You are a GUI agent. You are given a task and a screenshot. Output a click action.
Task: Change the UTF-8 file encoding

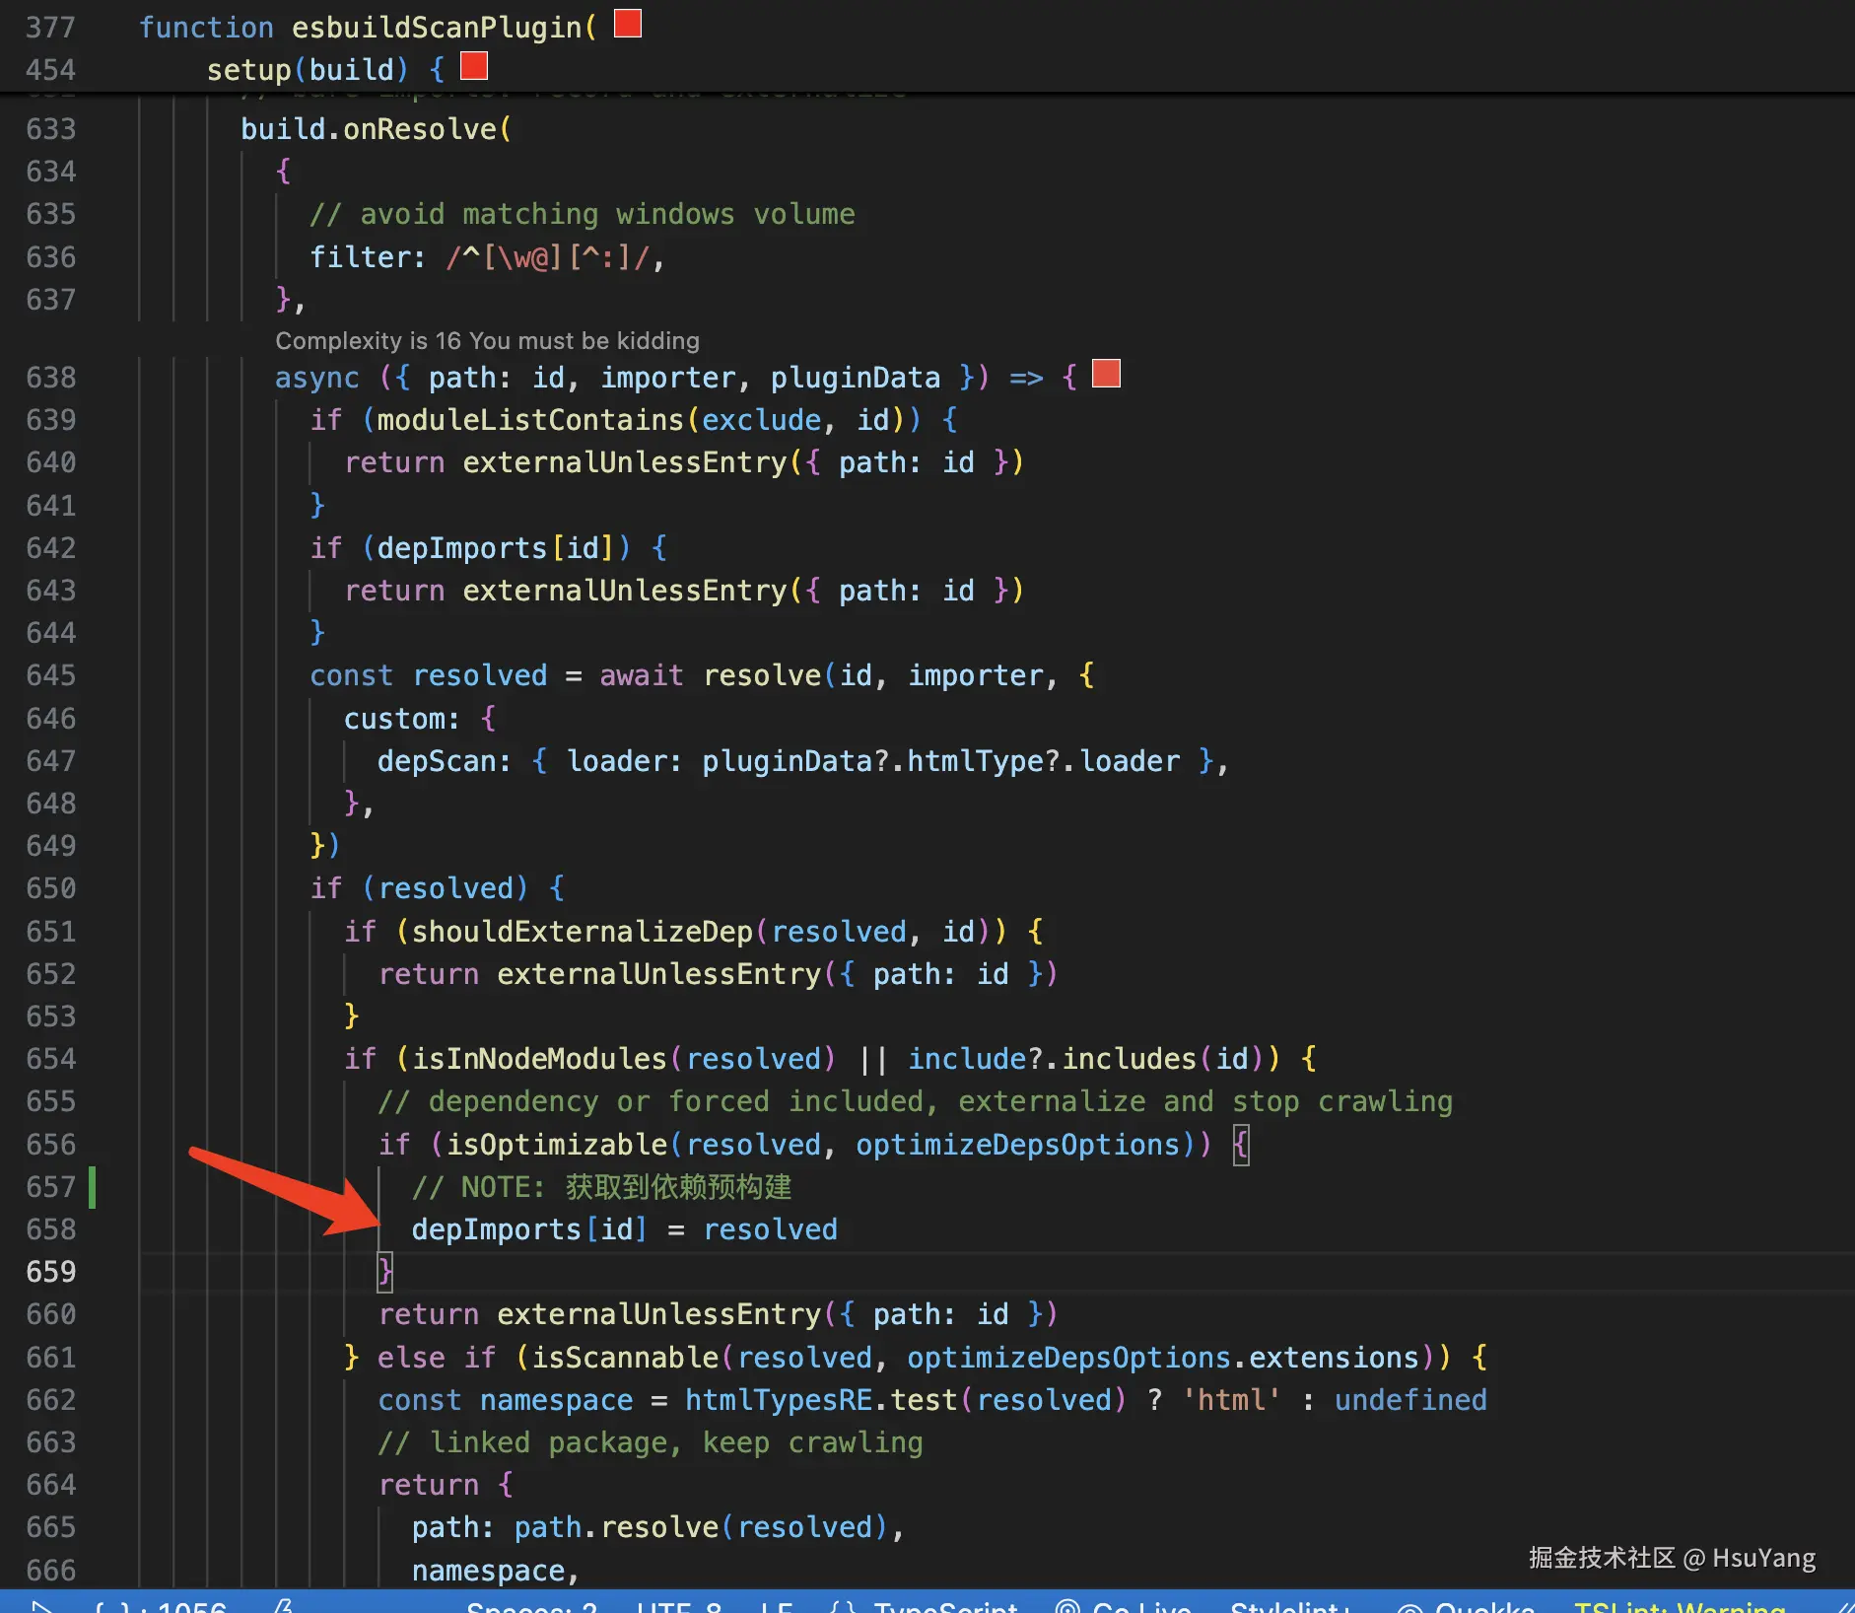pyautogui.click(x=679, y=1606)
